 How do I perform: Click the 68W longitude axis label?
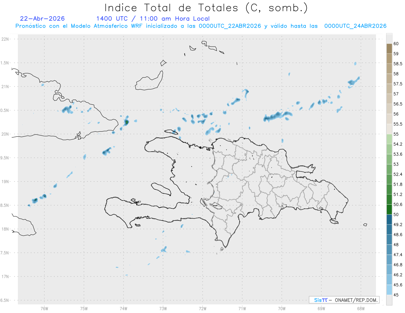pos(360,308)
